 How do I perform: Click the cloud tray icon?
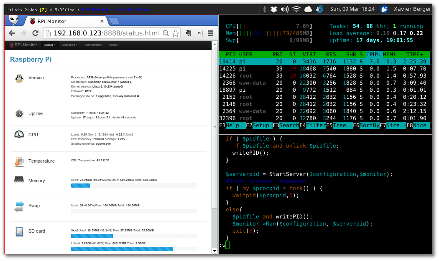[x=308, y=10]
